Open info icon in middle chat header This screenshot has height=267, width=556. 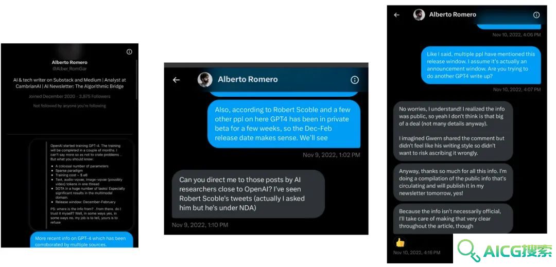click(x=355, y=80)
